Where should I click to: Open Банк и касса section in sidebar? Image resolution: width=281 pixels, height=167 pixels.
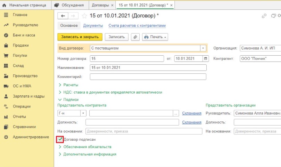24,35
